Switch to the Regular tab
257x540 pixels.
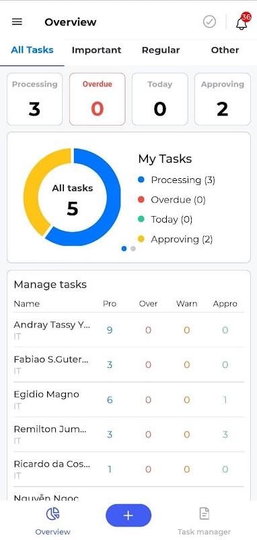[x=161, y=50]
